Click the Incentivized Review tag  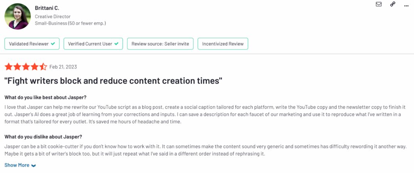point(223,44)
